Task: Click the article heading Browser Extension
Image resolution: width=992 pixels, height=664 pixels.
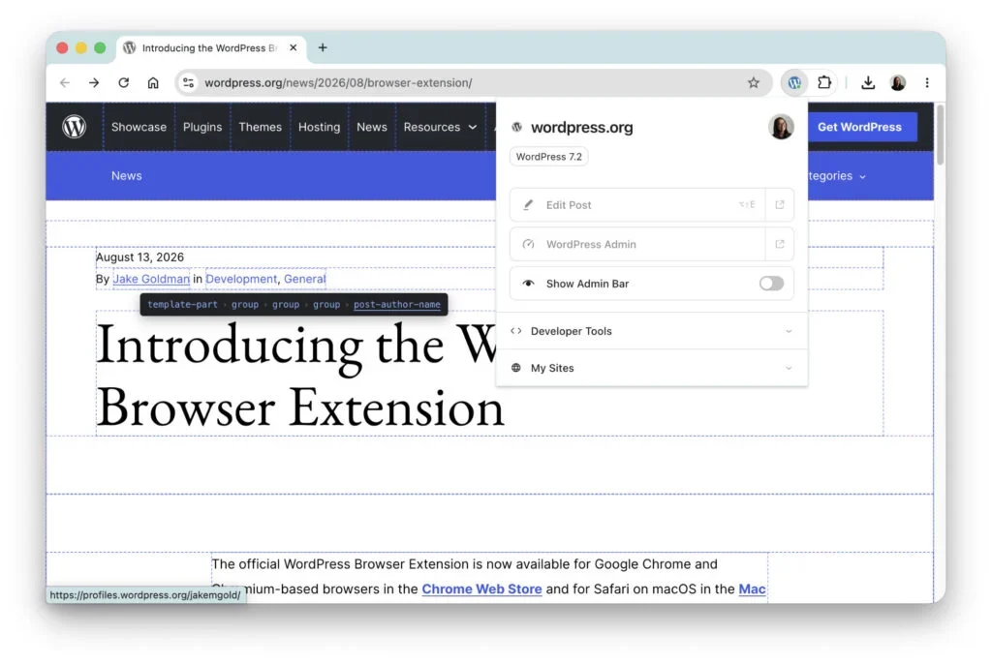Action: tap(300, 407)
